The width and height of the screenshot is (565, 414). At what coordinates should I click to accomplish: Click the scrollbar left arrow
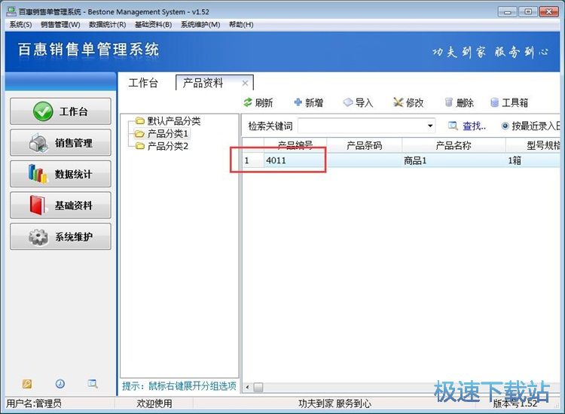coord(247,388)
